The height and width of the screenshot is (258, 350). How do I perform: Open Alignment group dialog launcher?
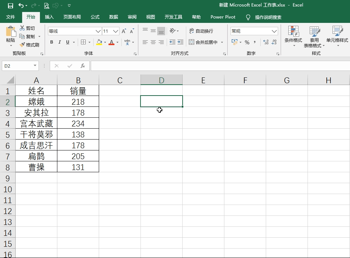[224, 54]
